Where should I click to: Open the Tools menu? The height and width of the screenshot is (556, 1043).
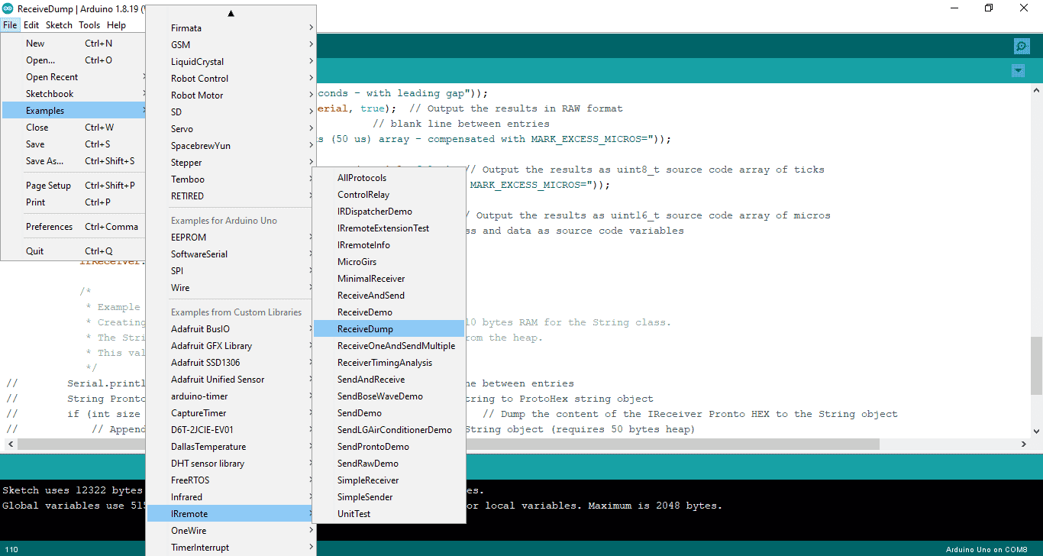(89, 25)
